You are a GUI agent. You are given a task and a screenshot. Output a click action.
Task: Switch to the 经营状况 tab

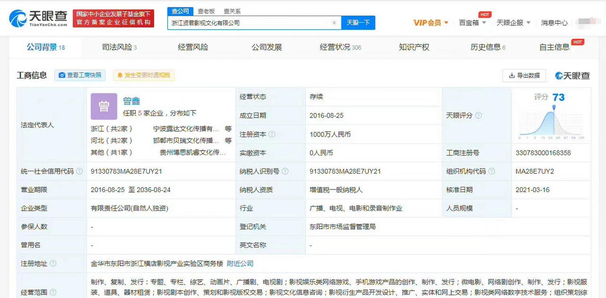point(340,47)
